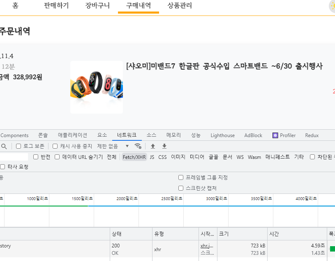Select the 전체 filter chip
Image resolution: width=335 pixels, height=261 pixels.
111,157
